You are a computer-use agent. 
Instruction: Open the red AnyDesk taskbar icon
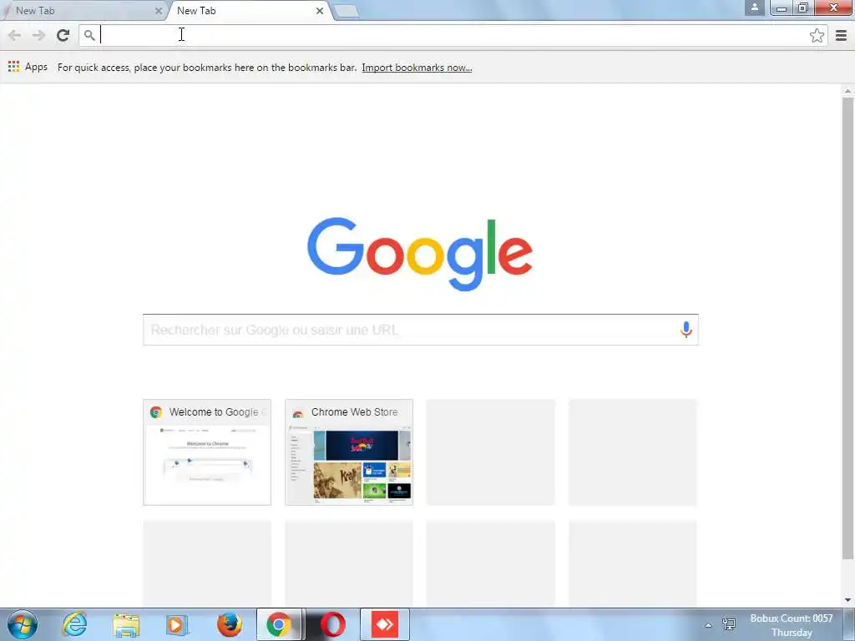385,624
